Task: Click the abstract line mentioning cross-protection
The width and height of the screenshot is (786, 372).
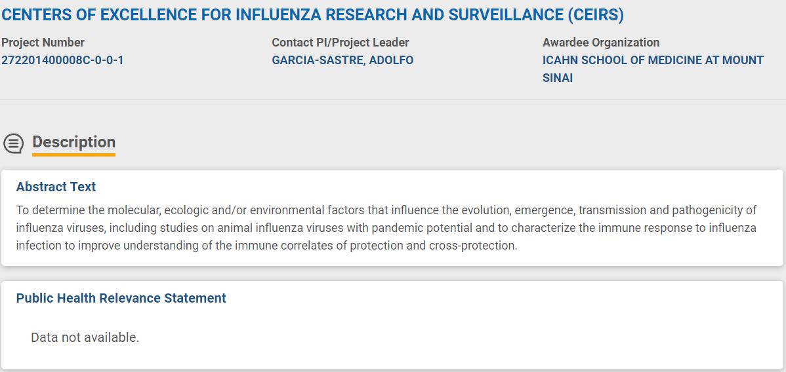Action: pos(266,246)
